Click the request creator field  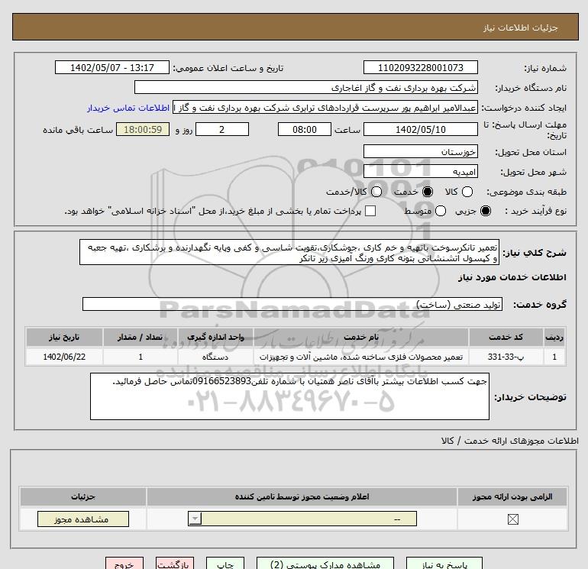pos(325,108)
